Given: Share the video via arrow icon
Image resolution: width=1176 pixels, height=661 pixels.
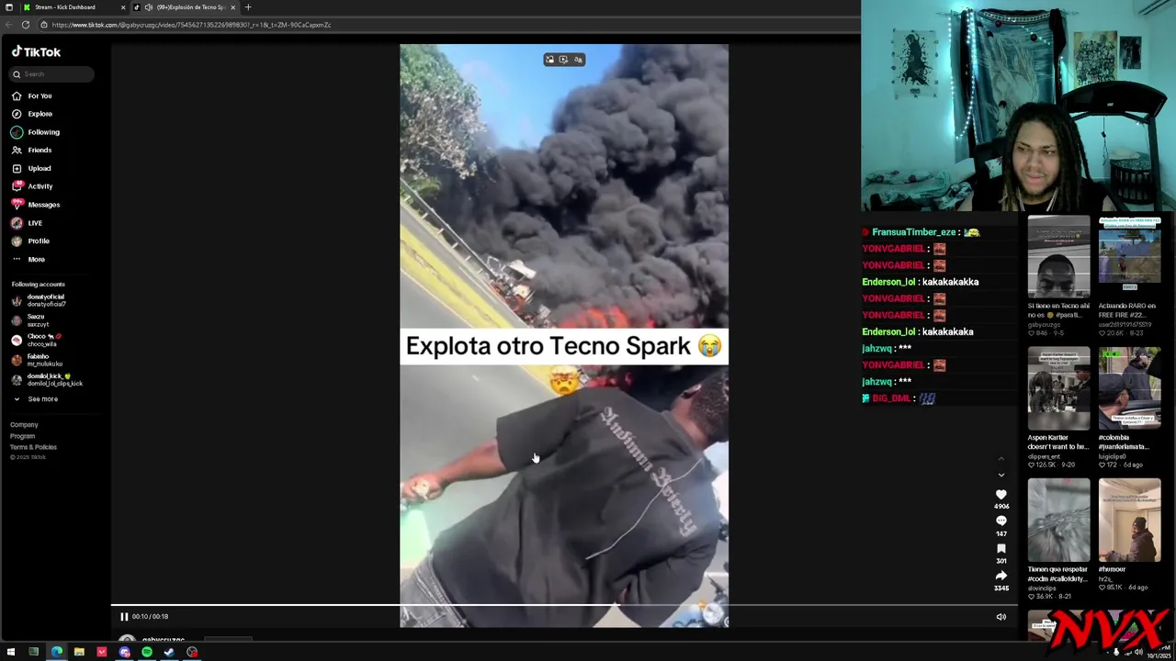Looking at the screenshot, I should click(1001, 576).
